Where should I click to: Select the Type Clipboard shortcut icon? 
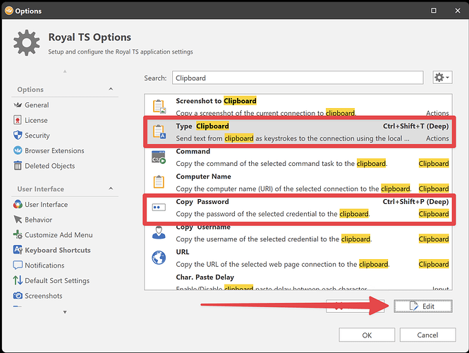pyautogui.click(x=159, y=132)
